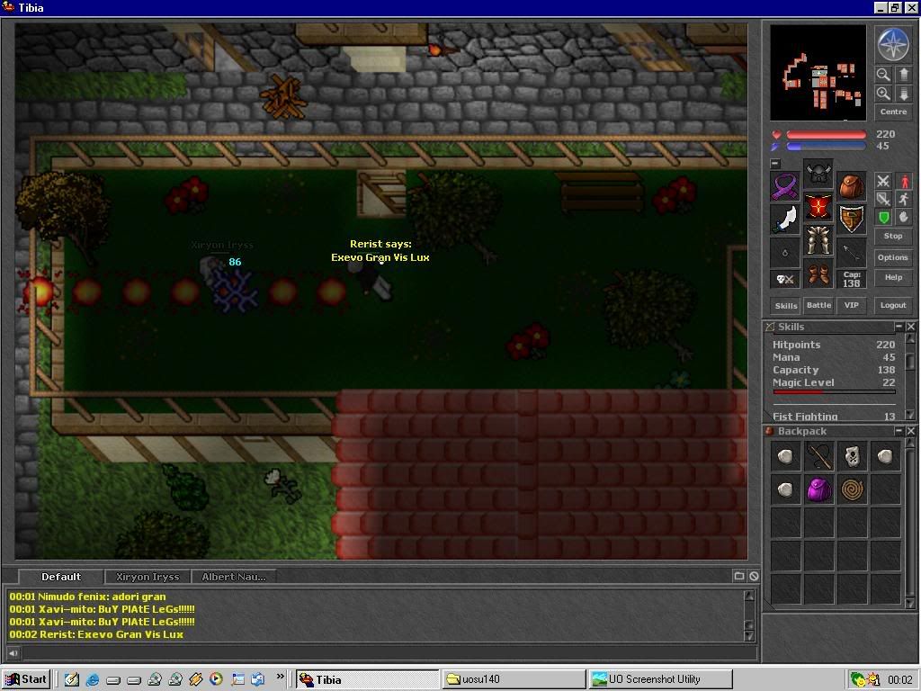Screen dimensions: 921x691
Task: Enable offensive fighting mode crossed swords
Action: tap(883, 182)
